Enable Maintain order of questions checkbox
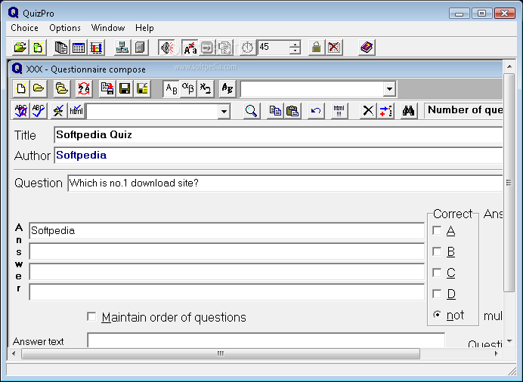 click(91, 316)
